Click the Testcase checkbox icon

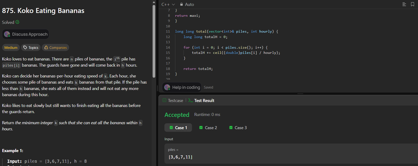(x=164, y=100)
